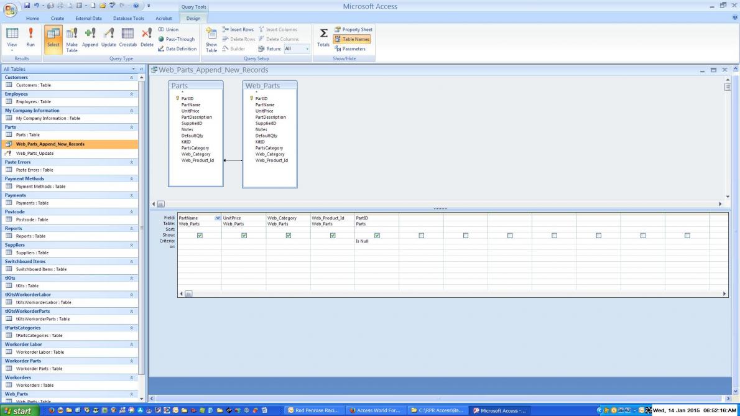Viewport: 740px width, 416px height.
Task: Open the Return value dropdown
Action: pos(307,49)
